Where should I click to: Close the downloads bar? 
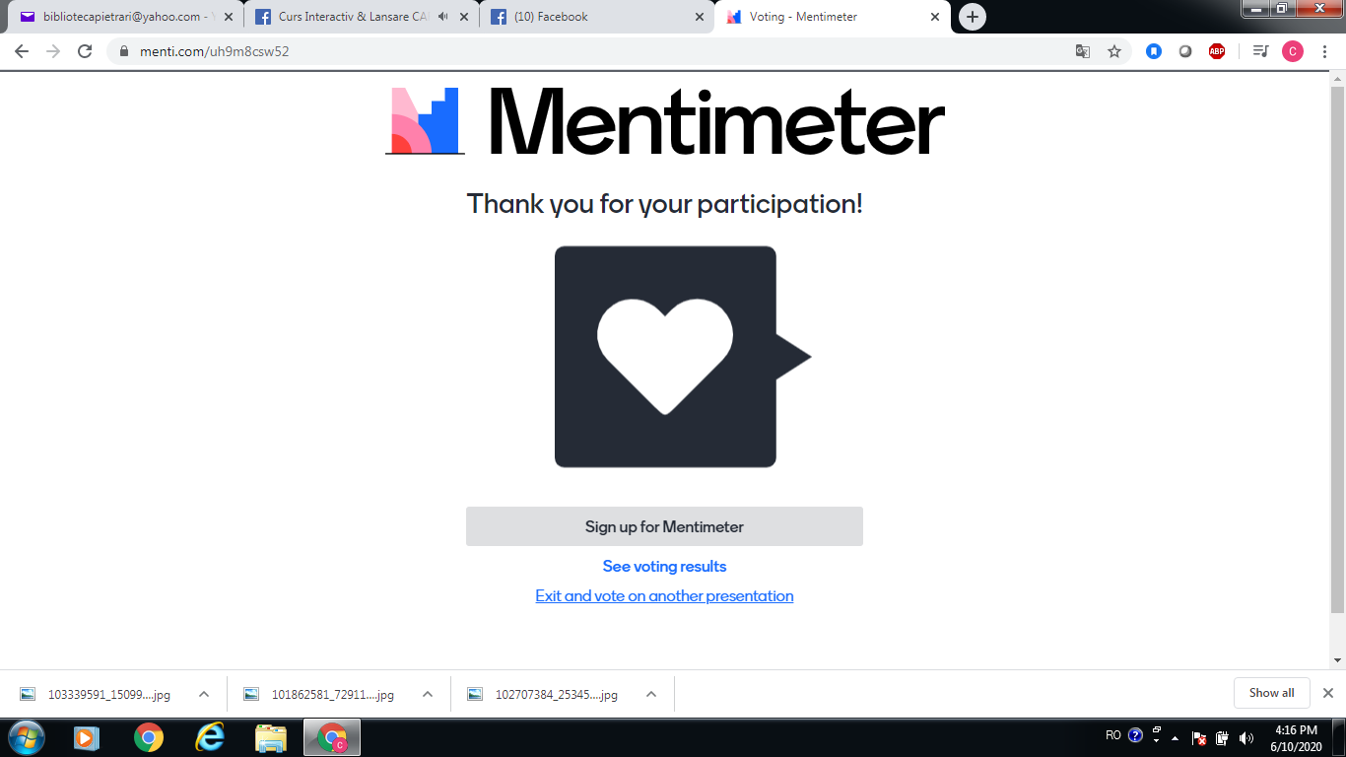tap(1328, 693)
